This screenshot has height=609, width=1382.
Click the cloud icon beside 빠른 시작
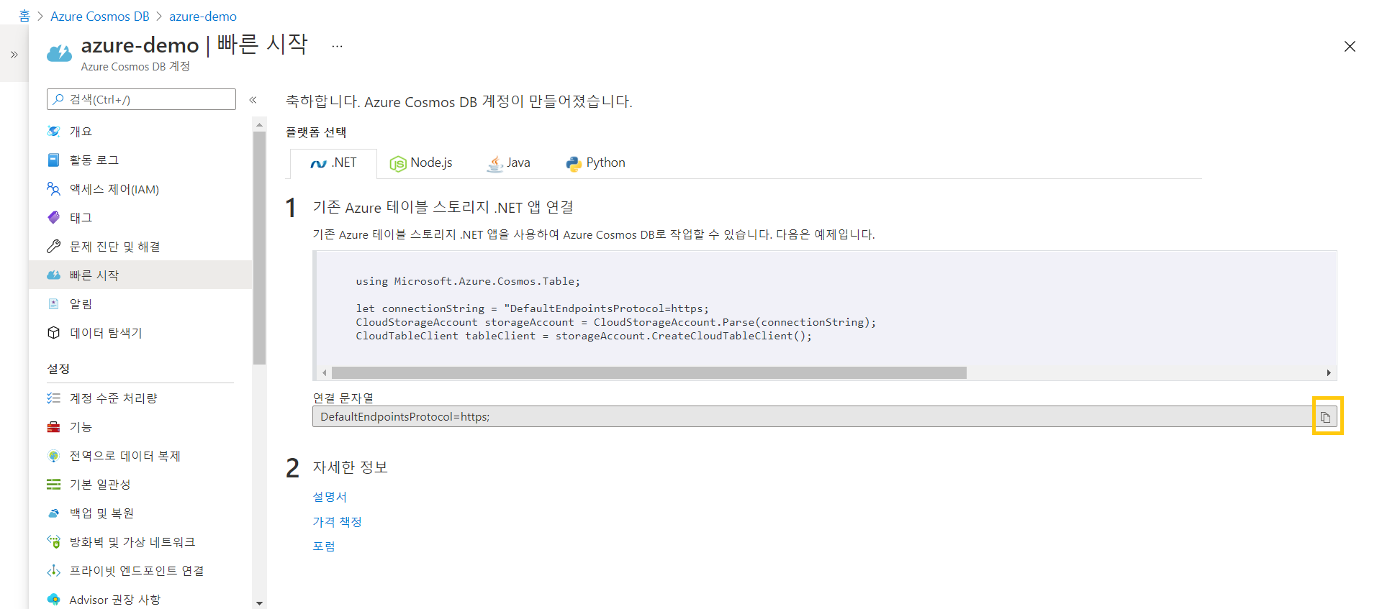53,275
